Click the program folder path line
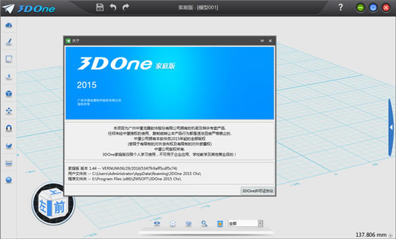 [x=125, y=179]
